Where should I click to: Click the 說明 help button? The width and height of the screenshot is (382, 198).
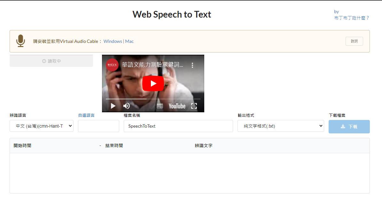pos(354,41)
